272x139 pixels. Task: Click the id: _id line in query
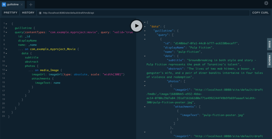point(24,36)
